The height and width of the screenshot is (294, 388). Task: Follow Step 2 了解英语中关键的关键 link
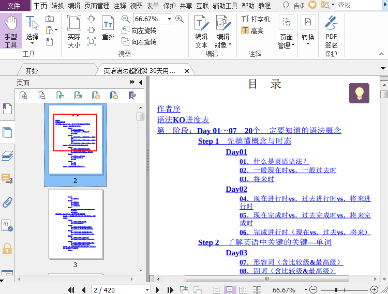pyautogui.click(x=265, y=242)
